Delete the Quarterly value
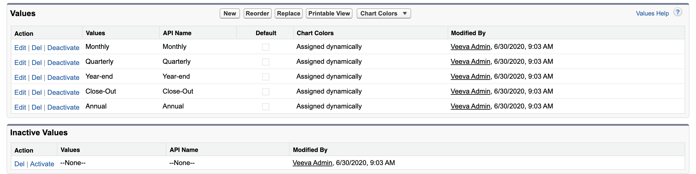 [37, 63]
